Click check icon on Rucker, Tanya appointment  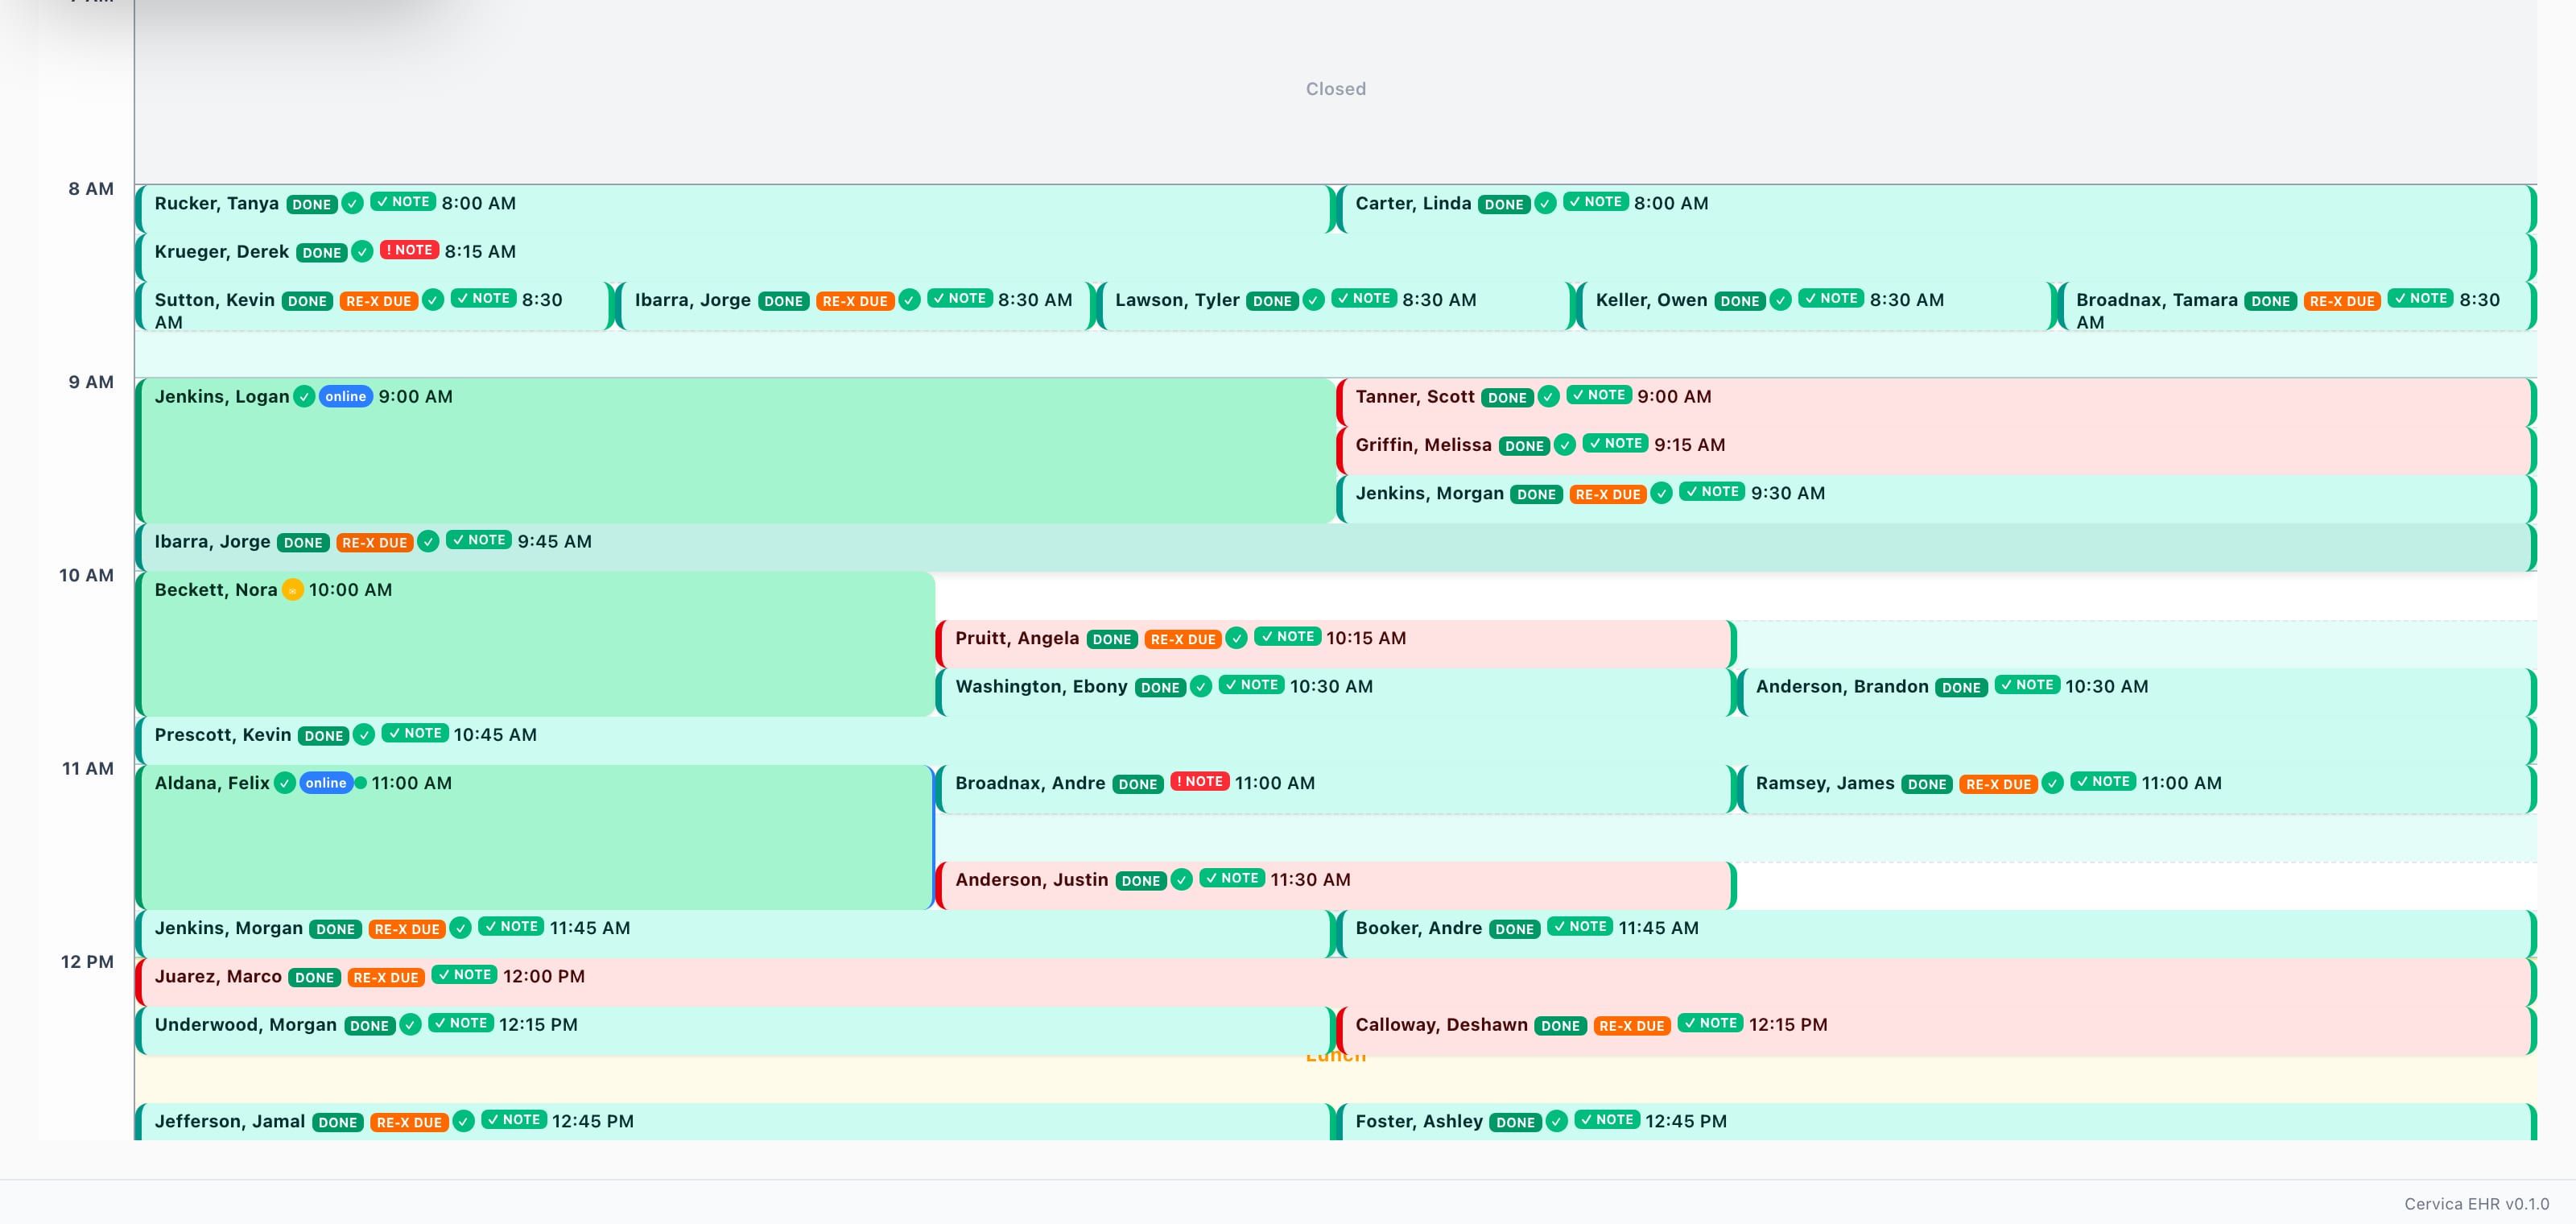[x=352, y=203]
